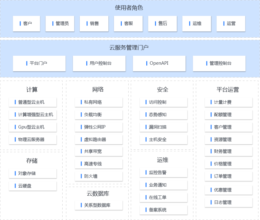This screenshot has height=220, width=260.
Task: Select the 对象存储 item in 存储 column
Action: tap(33, 174)
